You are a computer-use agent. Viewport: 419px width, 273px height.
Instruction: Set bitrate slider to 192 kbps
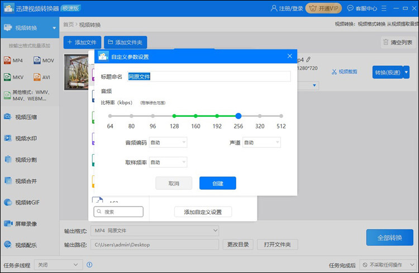click(217, 116)
